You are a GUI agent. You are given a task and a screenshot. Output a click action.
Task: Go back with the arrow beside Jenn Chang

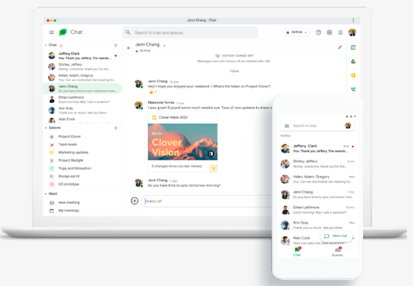point(129,48)
